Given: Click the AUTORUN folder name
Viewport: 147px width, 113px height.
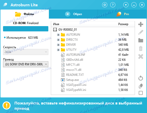Looking at the screenshot, I should click(x=73, y=35).
